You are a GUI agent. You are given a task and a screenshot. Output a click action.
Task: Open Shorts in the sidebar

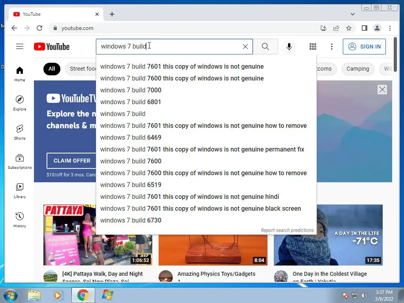click(x=20, y=133)
